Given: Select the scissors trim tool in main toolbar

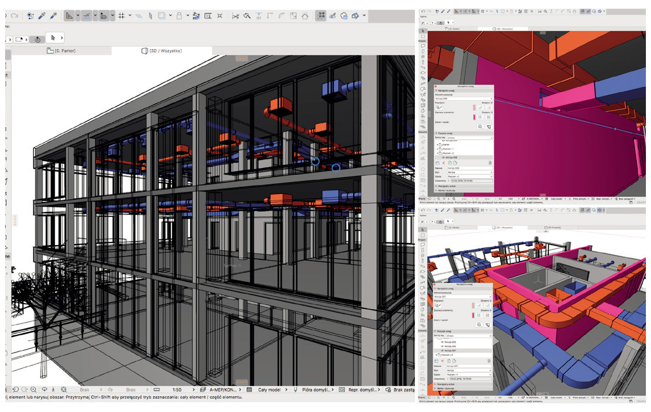Looking at the screenshot, I should pyautogui.click(x=236, y=16).
